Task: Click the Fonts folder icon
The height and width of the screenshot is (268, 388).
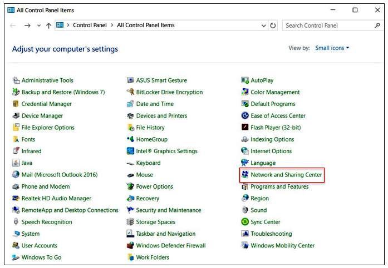Action: (x=16, y=139)
